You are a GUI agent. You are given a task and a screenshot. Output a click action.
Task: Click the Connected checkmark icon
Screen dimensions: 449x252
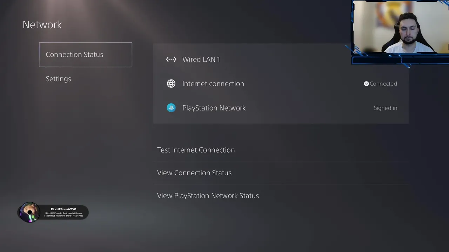coord(366,84)
